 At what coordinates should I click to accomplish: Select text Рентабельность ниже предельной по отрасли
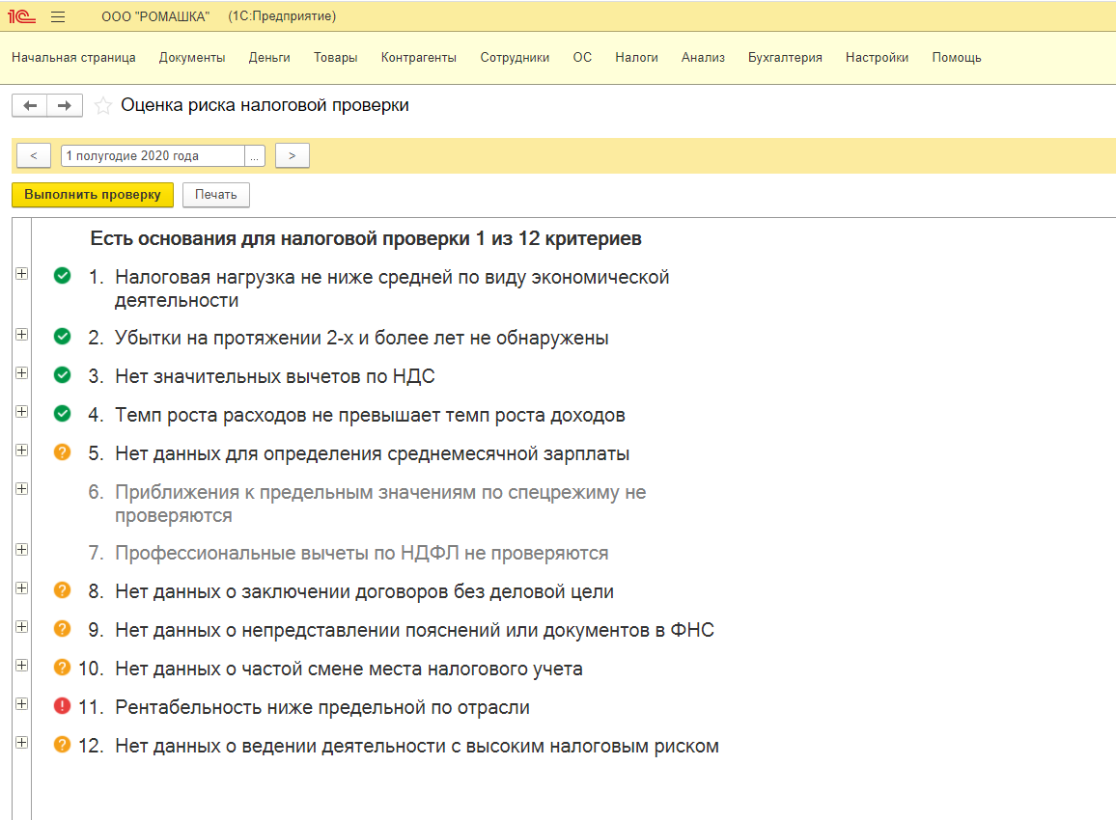pos(322,708)
